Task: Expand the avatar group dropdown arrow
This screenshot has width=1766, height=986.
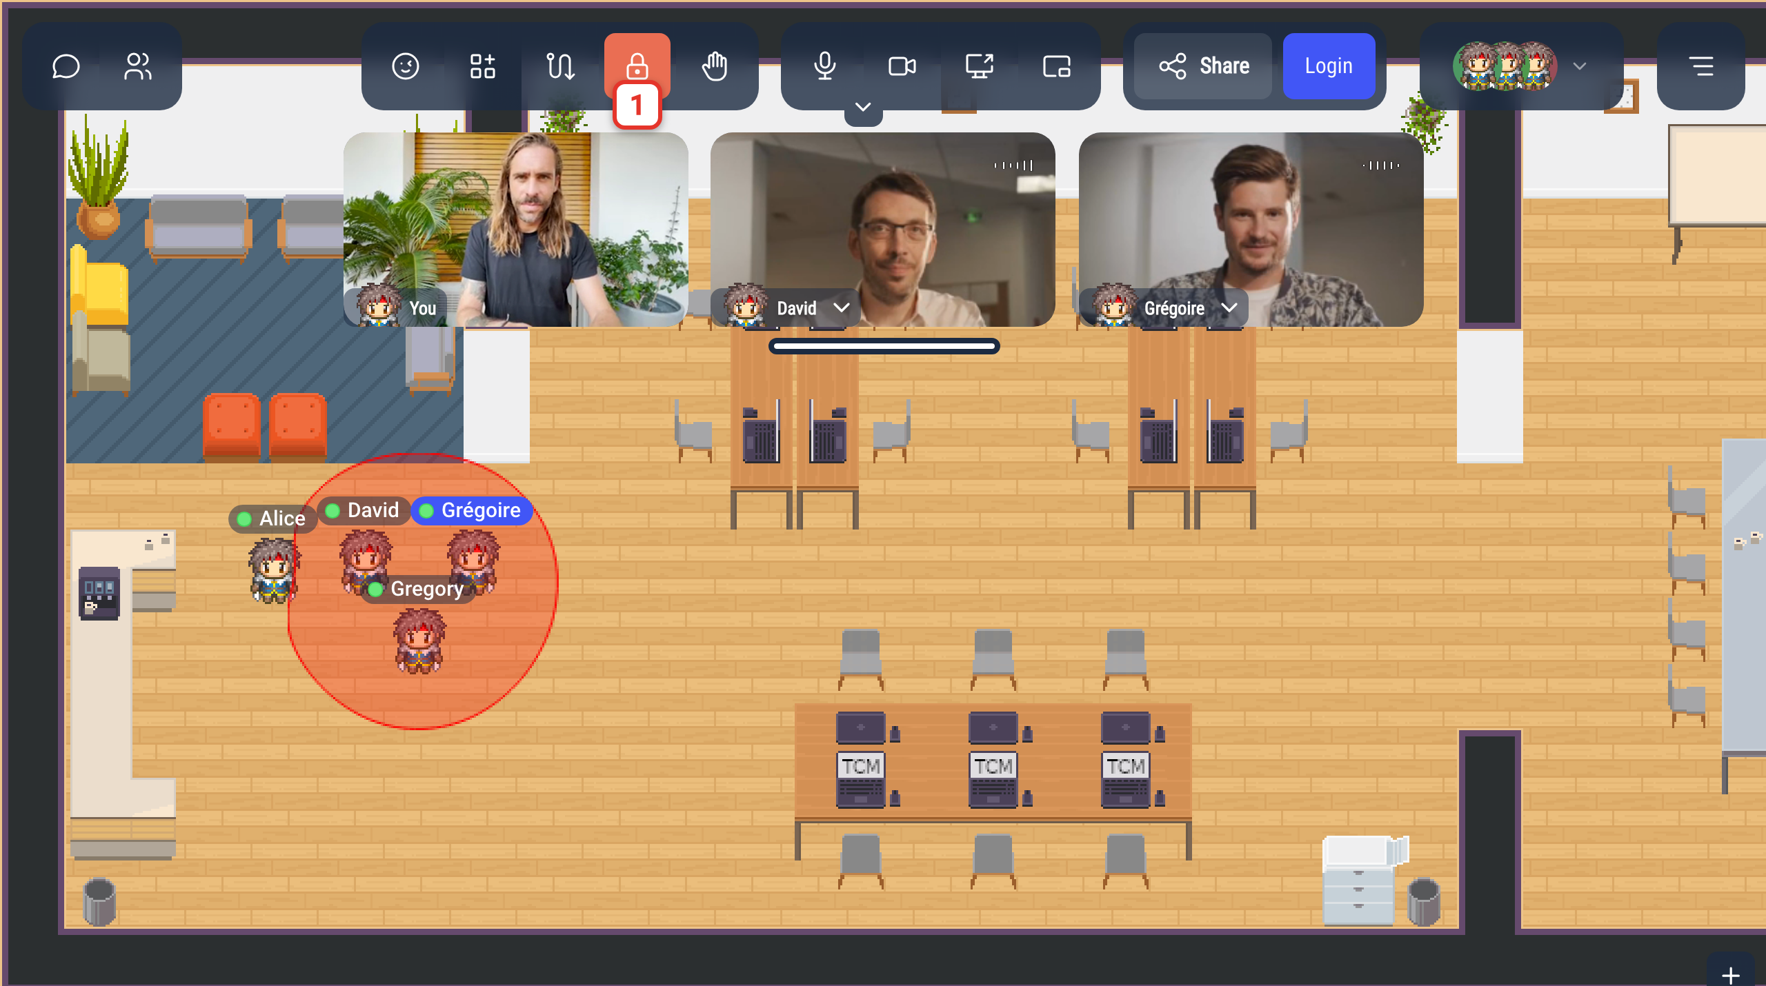Action: 1580,66
